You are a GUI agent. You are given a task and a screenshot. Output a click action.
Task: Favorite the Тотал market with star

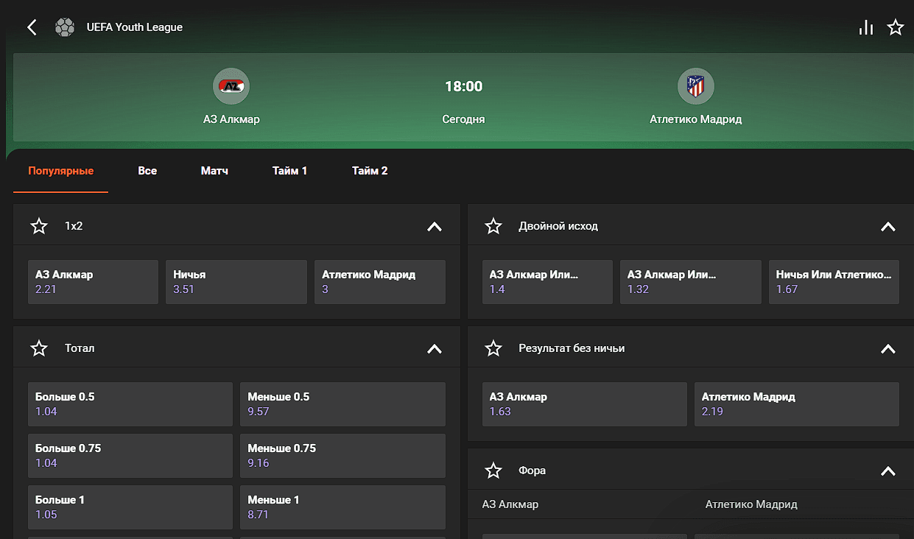tap(39, 348)
